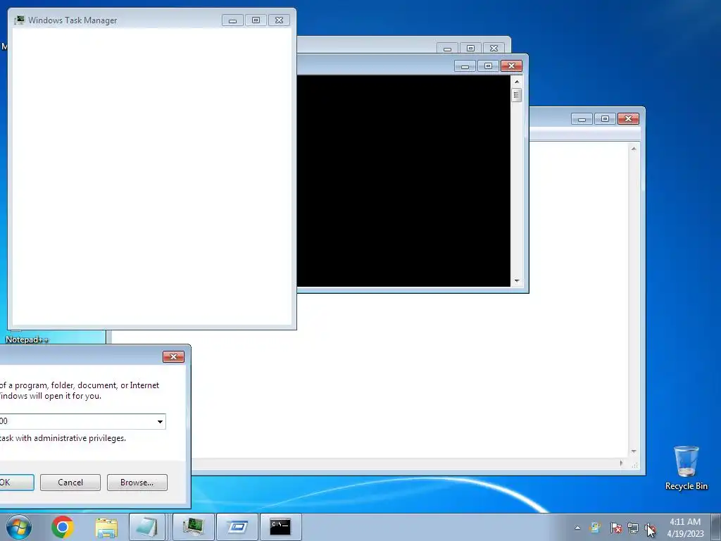Open the Windows Start menu orb
The width and height of the screenshot is (721, 541).
(19, 527)
